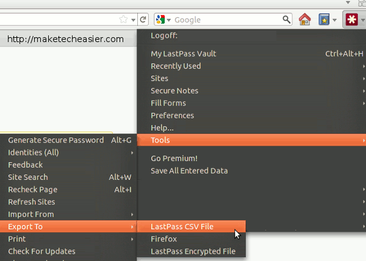366x261 pixels.
Task: Open the Google search engine icon
Action: [160, 20]
